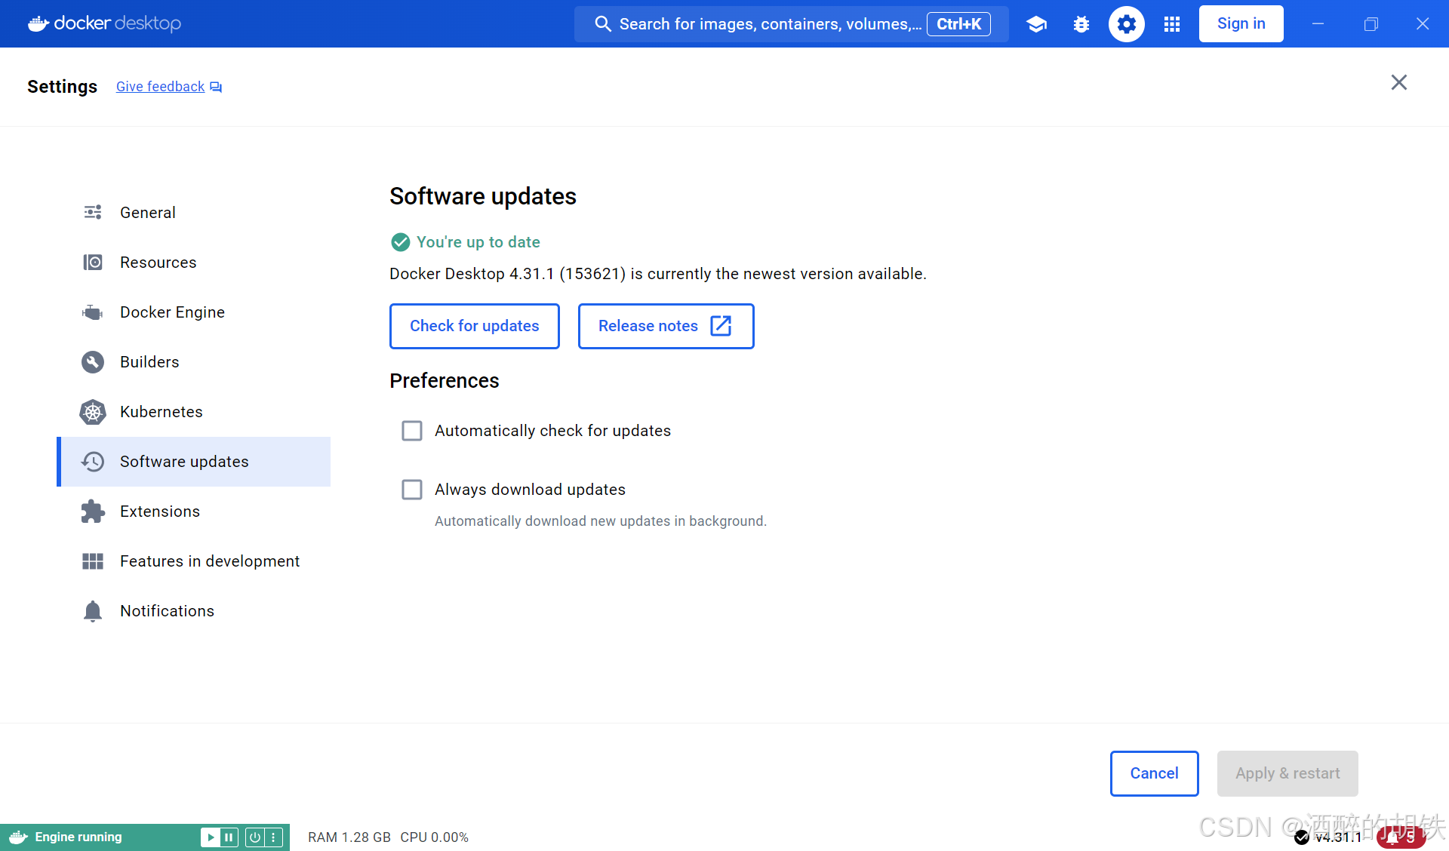Select Docker Engine in the sidebar
The height and width of the screenshot is (851, 1449).
[x=172, y=312]
